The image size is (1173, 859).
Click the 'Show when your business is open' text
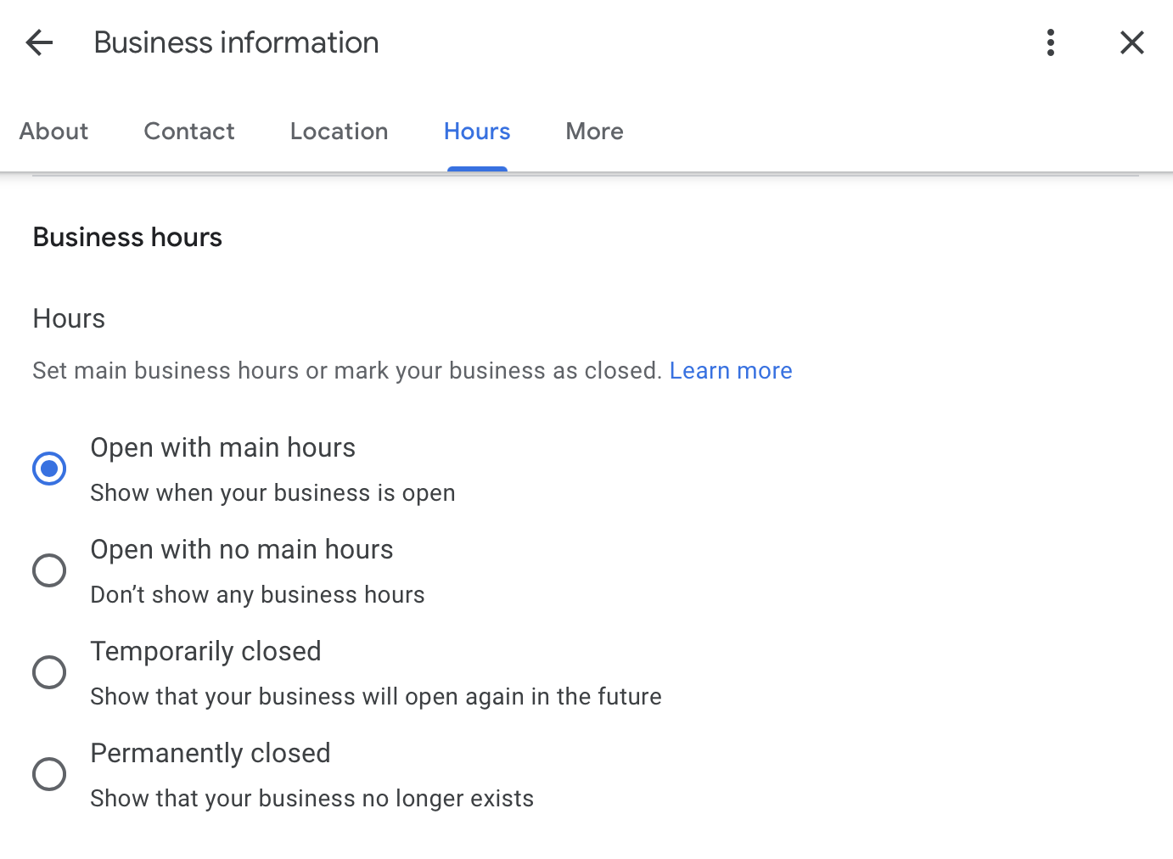[x=272, y=493]
